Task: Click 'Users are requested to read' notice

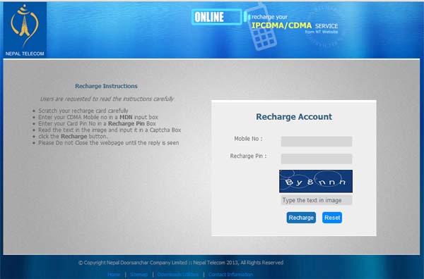Action: [x=107, y=99]
